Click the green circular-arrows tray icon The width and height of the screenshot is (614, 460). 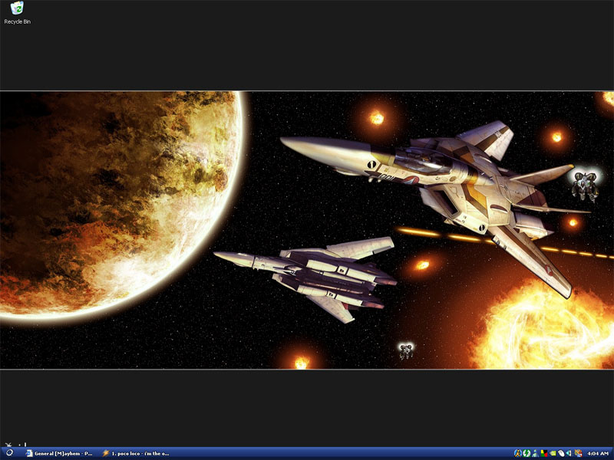click(x=527, y=453)
